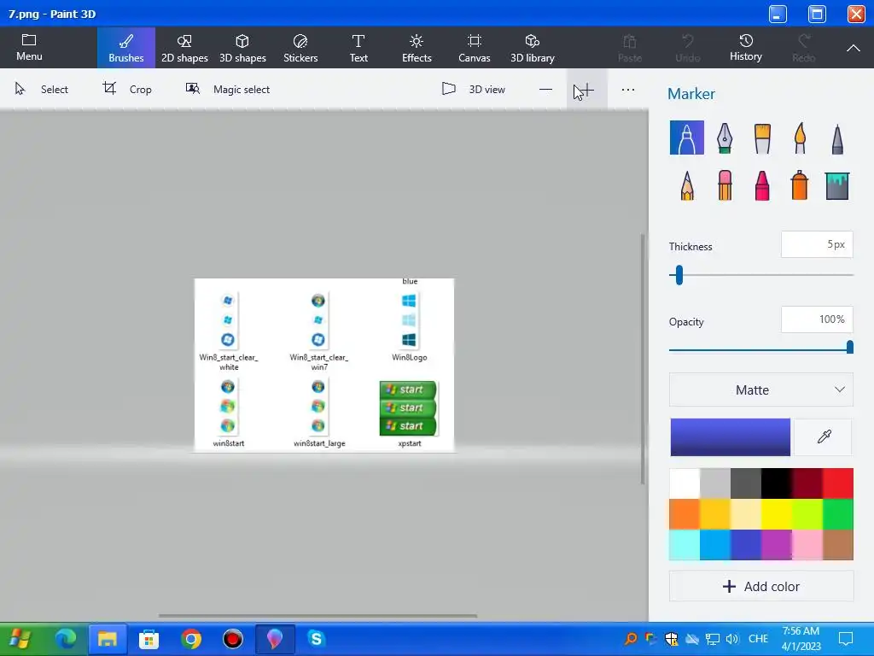Open the Effects tab
The width and height of the screenshot is (874, 656).
click(417, 48)
